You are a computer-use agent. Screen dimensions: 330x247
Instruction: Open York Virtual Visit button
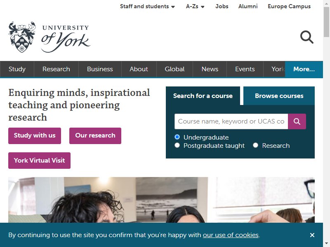pyautogui.click(x=39, y=161)
